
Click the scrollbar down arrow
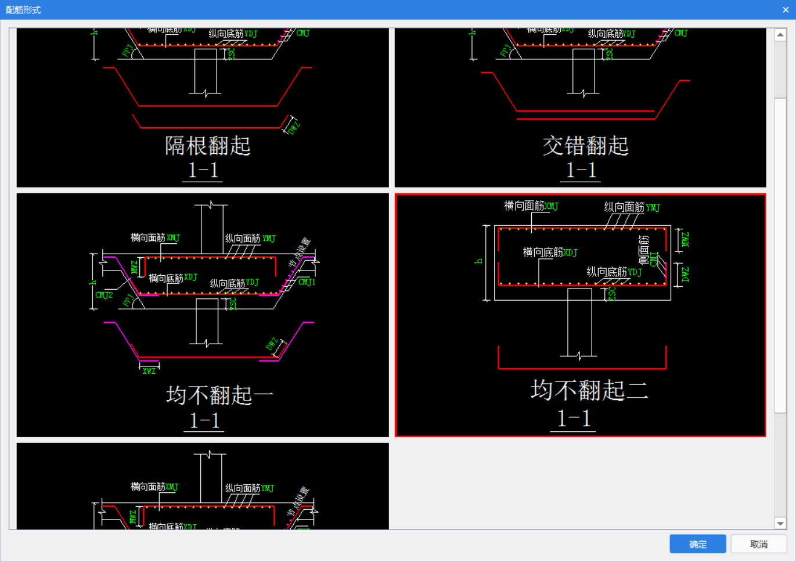click(780, 524)
